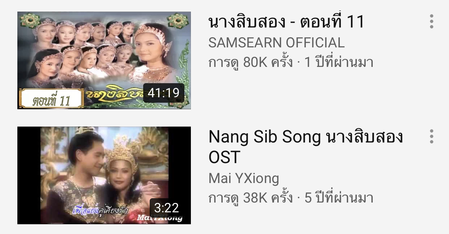The height and width of the screenshot is (234, 449).
Task: Click the ตอนที่ 11 banner inside first thumbnail
Action: pyautogui.click(x=51, y=98)
